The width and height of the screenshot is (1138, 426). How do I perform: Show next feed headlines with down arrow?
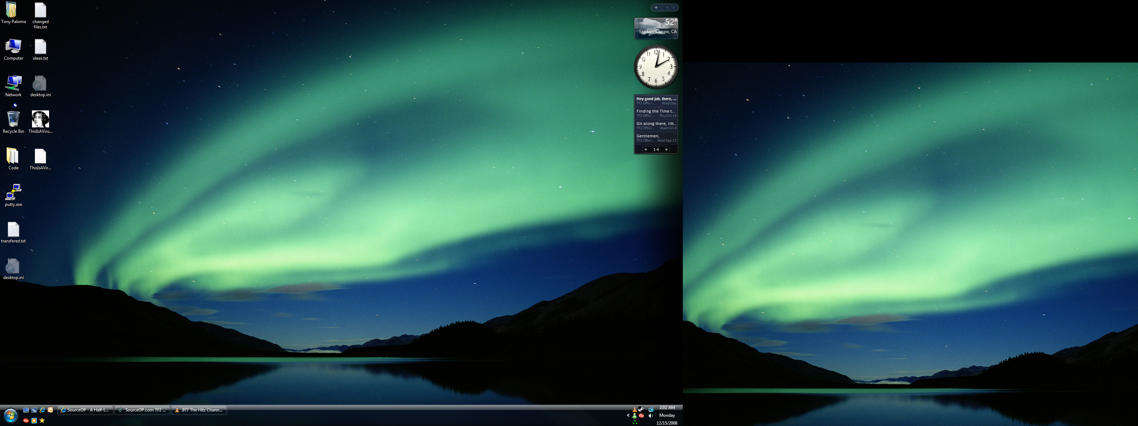pos(666,149)
